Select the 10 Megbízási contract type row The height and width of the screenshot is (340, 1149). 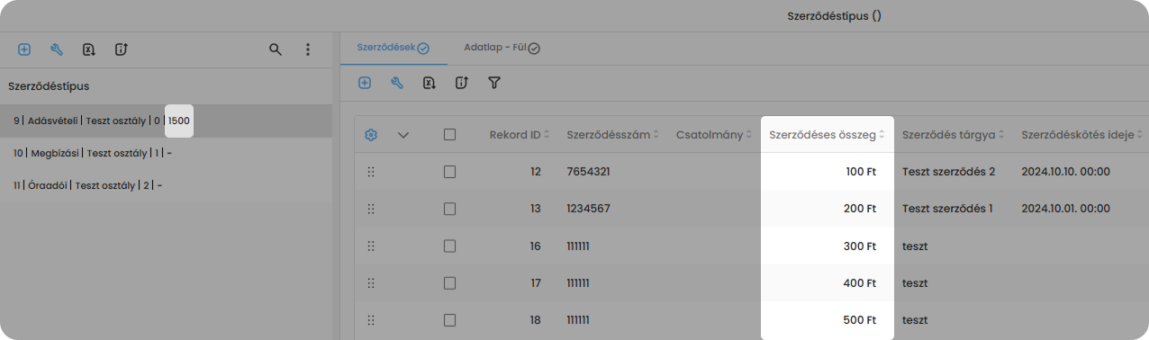[166, 153]
